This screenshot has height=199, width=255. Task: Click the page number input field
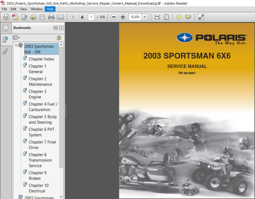pyautogui.click(x=91, y=17)
